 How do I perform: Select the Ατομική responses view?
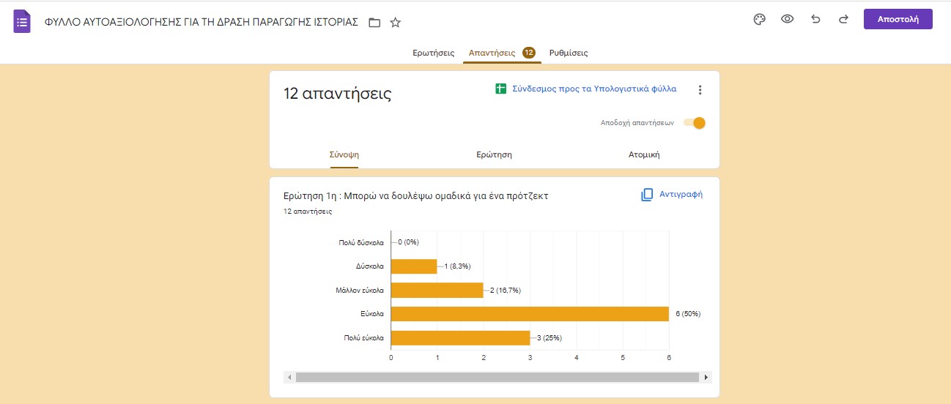[644, 155]
